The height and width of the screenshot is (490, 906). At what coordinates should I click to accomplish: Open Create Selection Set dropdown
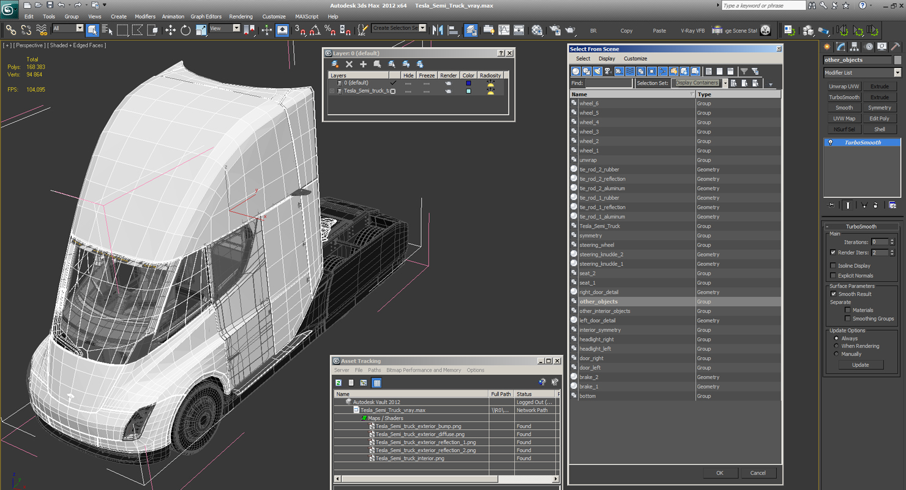pos(422,28)
